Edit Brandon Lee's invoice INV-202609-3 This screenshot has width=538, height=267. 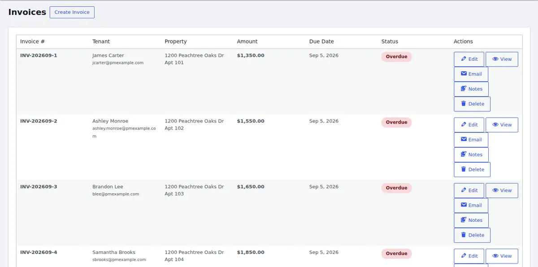point(469,191)
